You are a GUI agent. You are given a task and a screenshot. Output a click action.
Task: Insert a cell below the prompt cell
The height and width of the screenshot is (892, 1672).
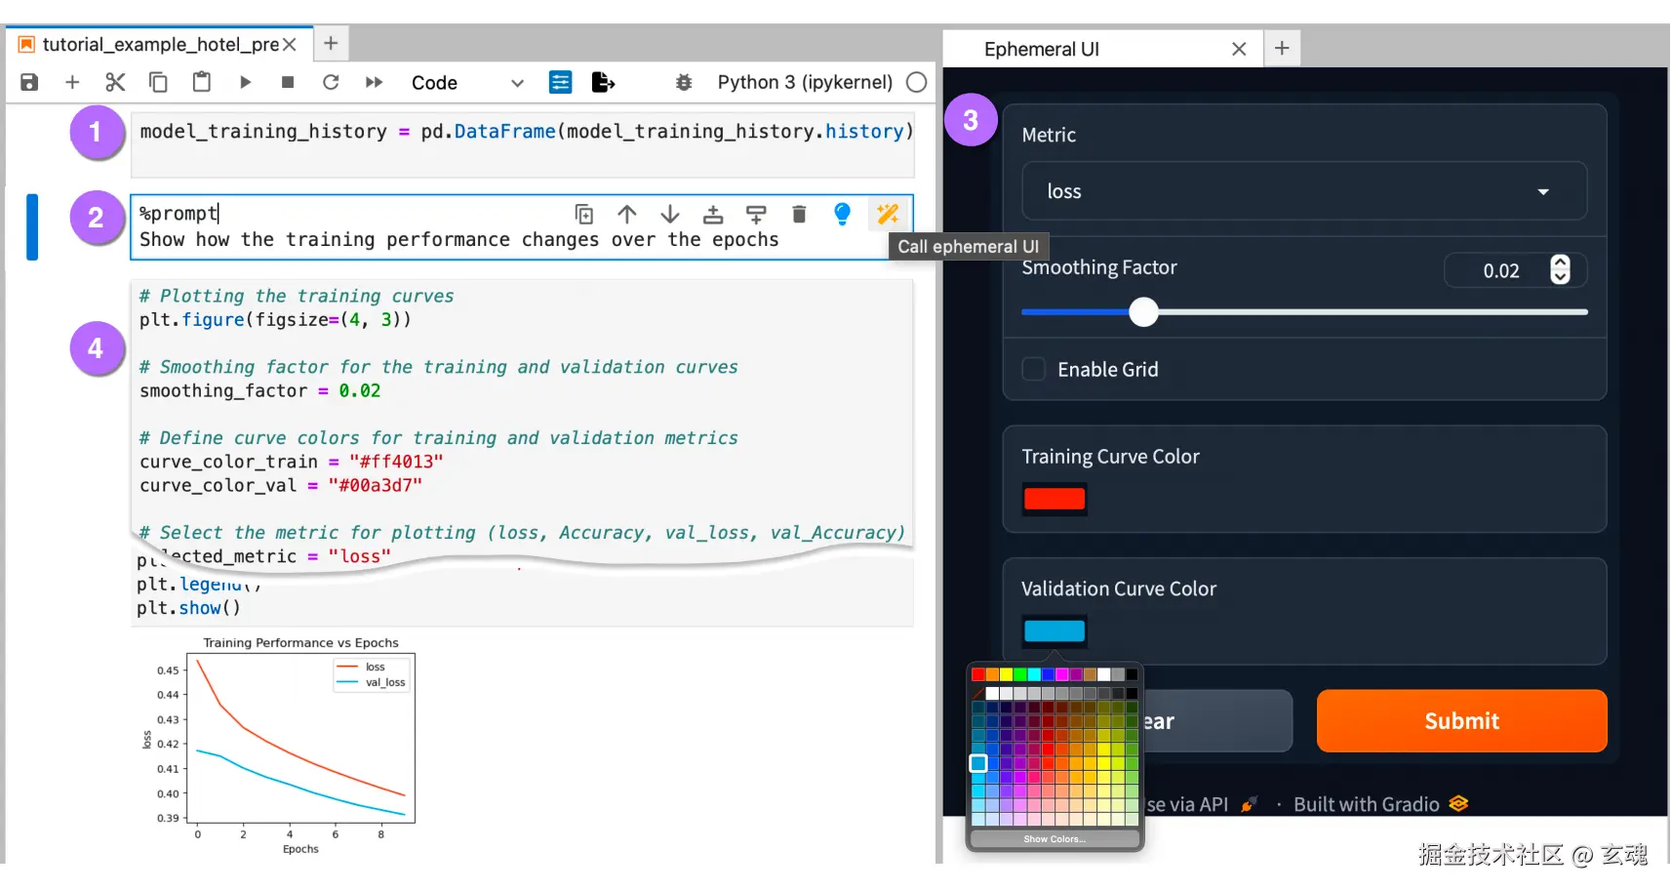click(x=756, y=215)
